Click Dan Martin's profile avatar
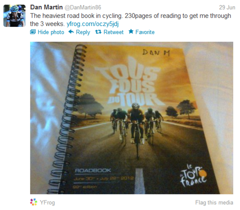The image size is (240, 210). point(14,16)
